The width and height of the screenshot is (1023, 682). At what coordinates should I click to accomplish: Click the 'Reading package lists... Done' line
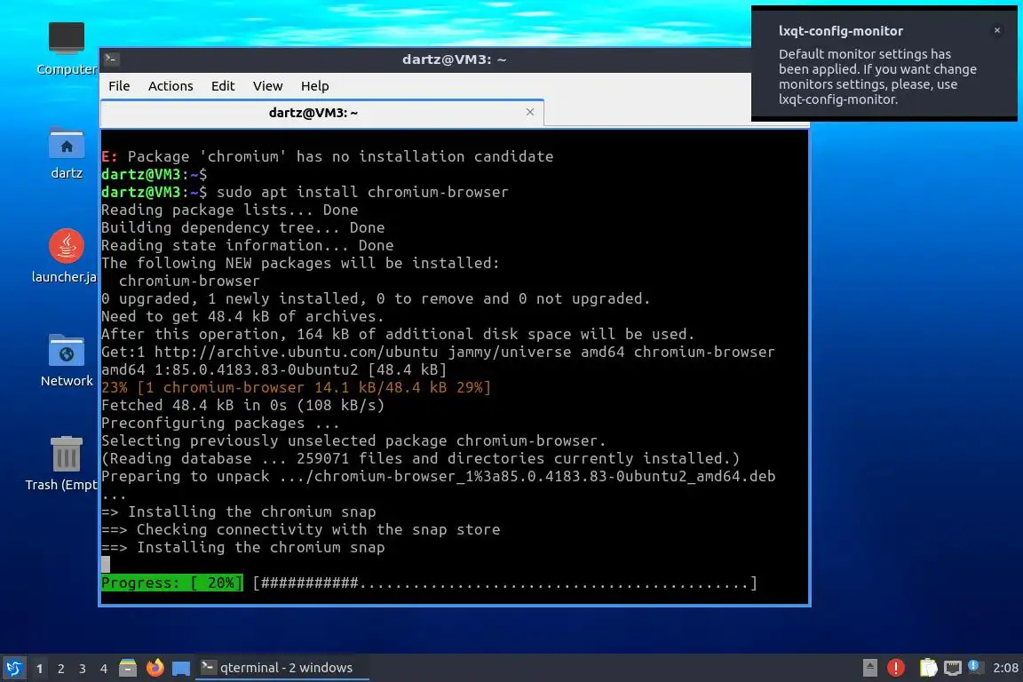[230, 210]
